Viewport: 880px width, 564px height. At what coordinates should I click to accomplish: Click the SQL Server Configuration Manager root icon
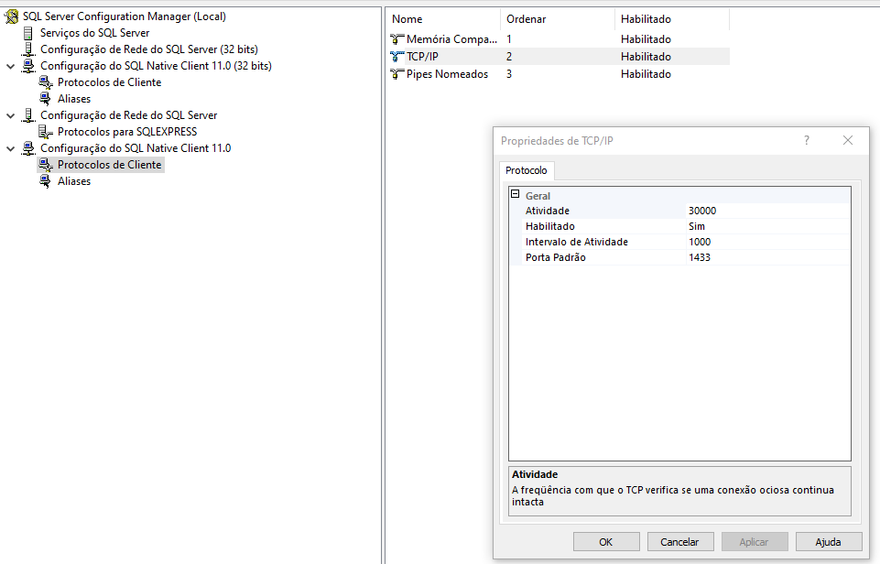pos(11,16)
